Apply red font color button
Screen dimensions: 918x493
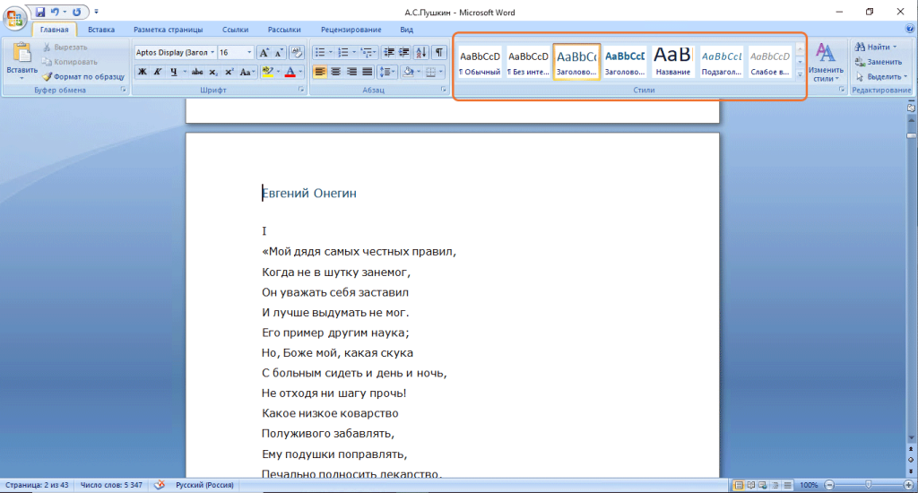click(290, 72)
